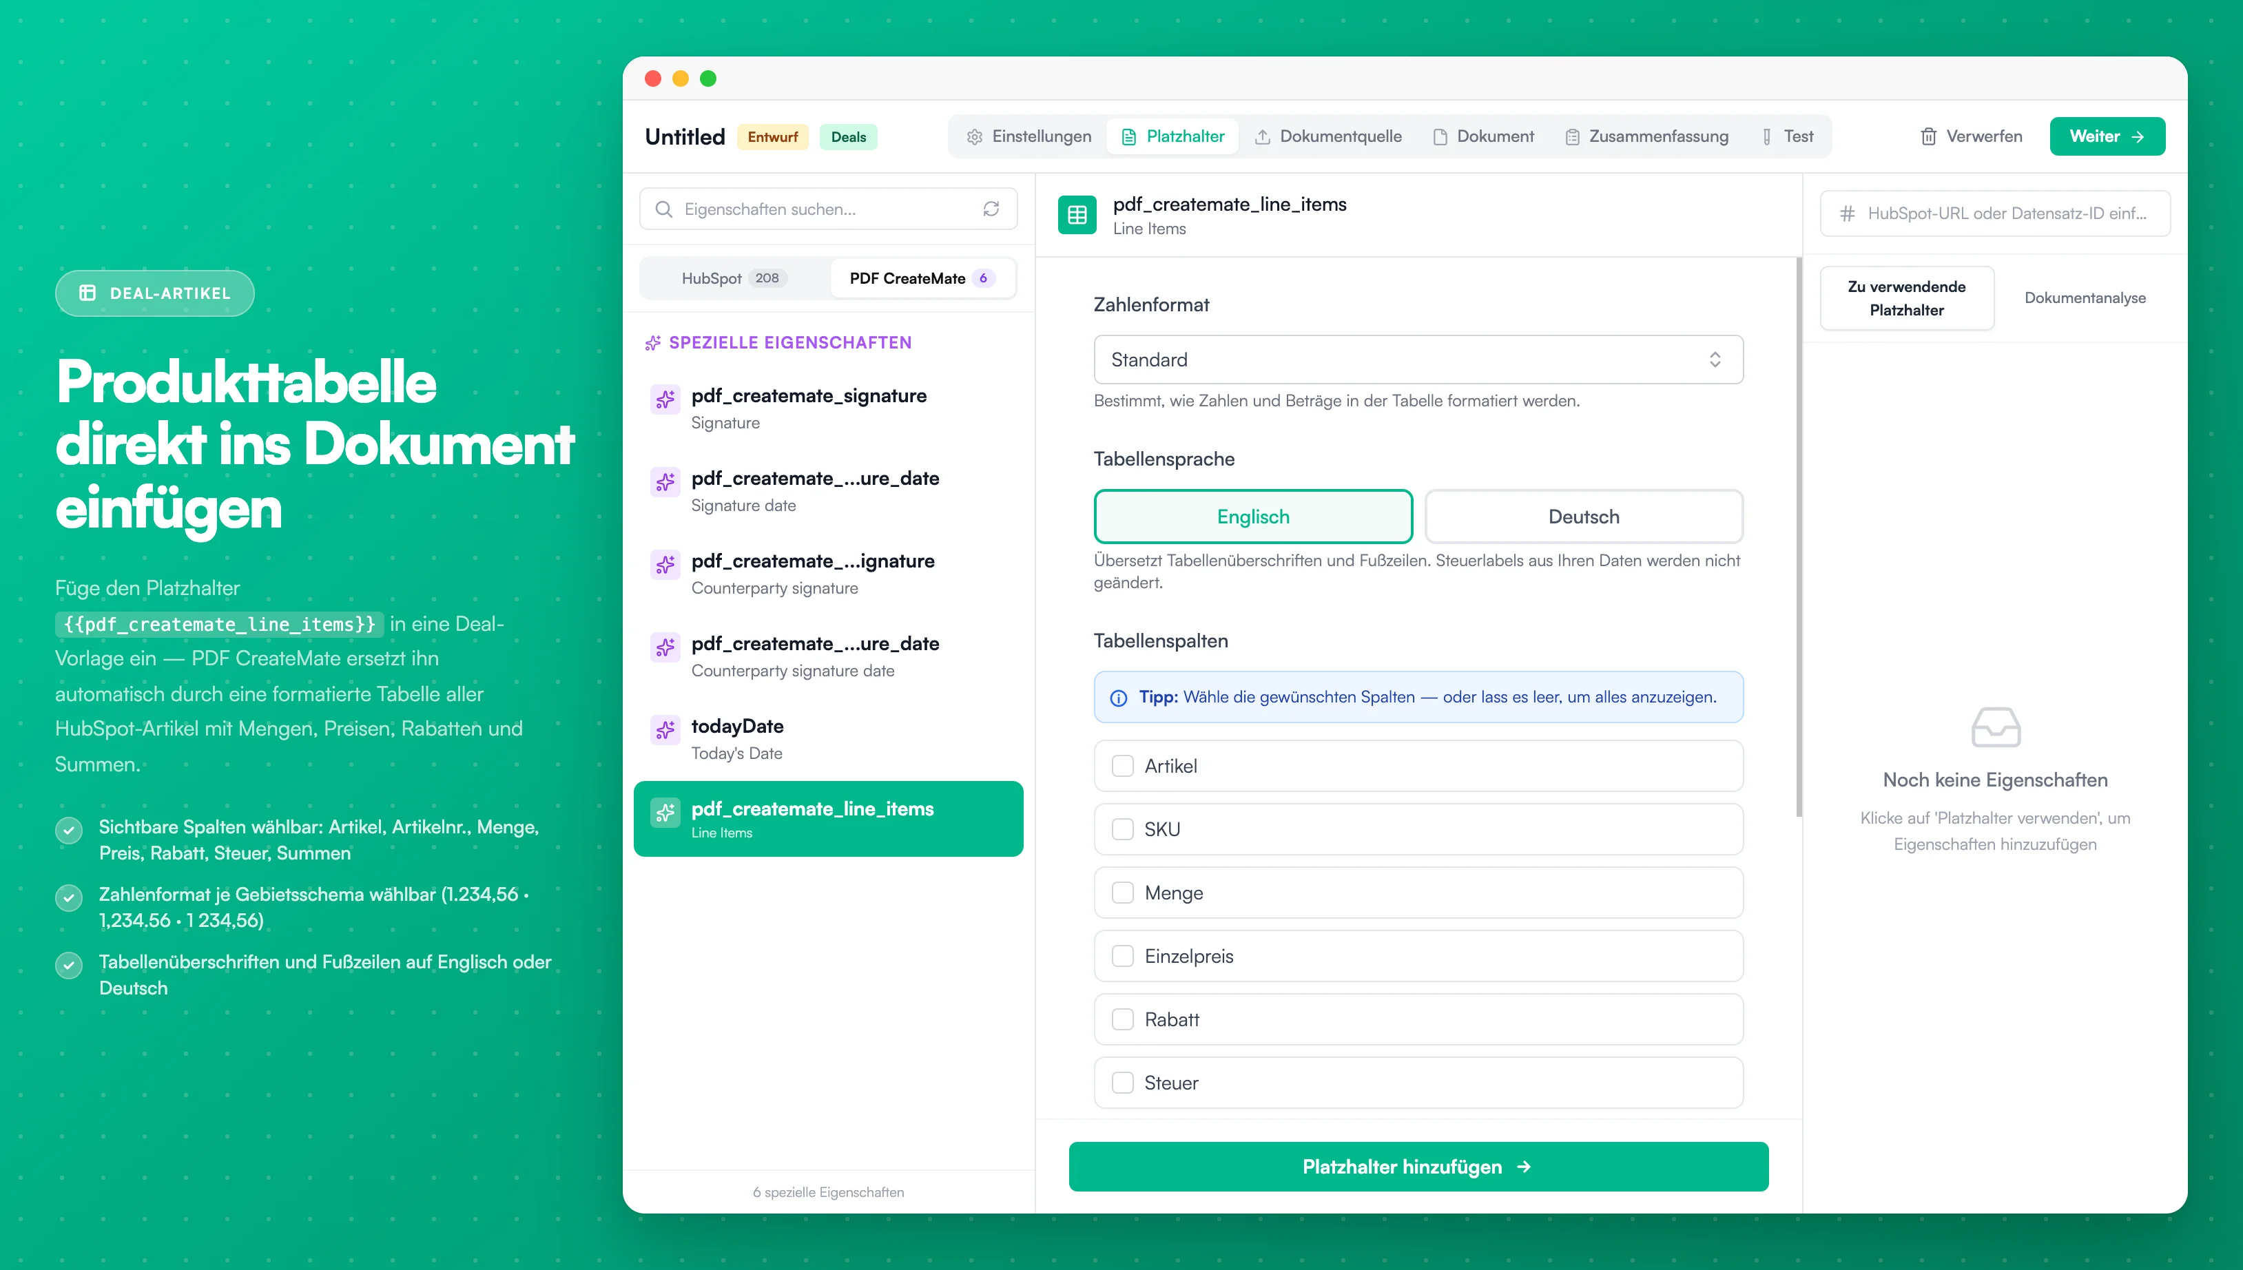
Task: Toggle the Steuer column checkbox
Action: pyautogui.click(x=1123, y=1083)
